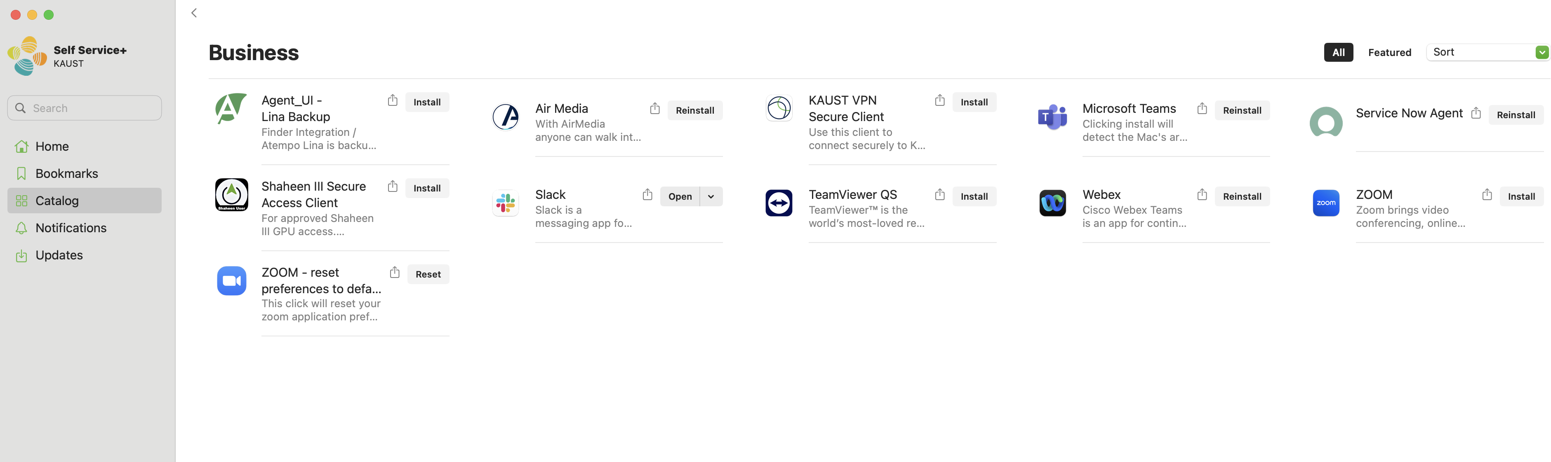
Task: Reinstall Webex
Action: coord(1242,197)
